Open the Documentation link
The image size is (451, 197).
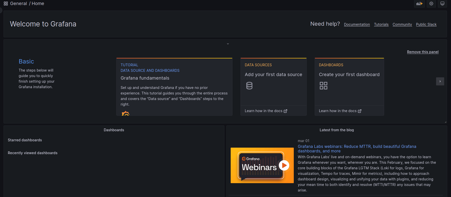(x=357, y=24)
